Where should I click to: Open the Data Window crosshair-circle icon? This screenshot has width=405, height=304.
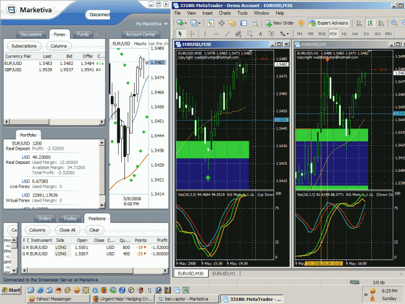(222, 23)
